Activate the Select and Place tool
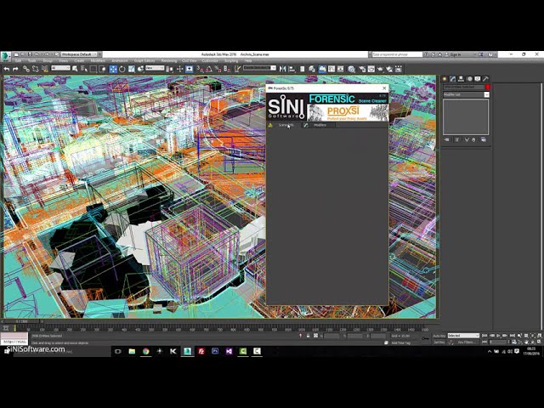Image resolution: width=544 pixels, height=408 pixels. (x=140, y=69)
